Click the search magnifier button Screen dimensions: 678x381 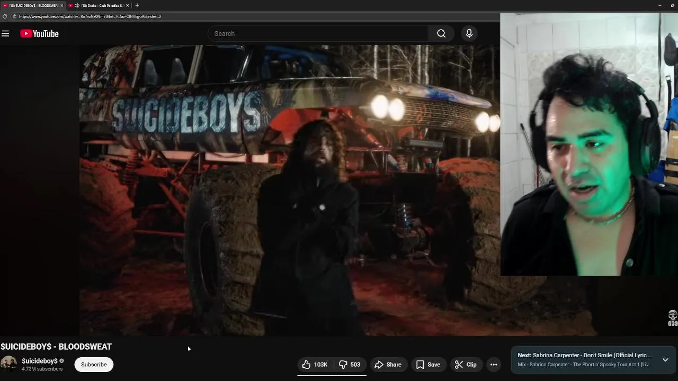coord(441,34)
